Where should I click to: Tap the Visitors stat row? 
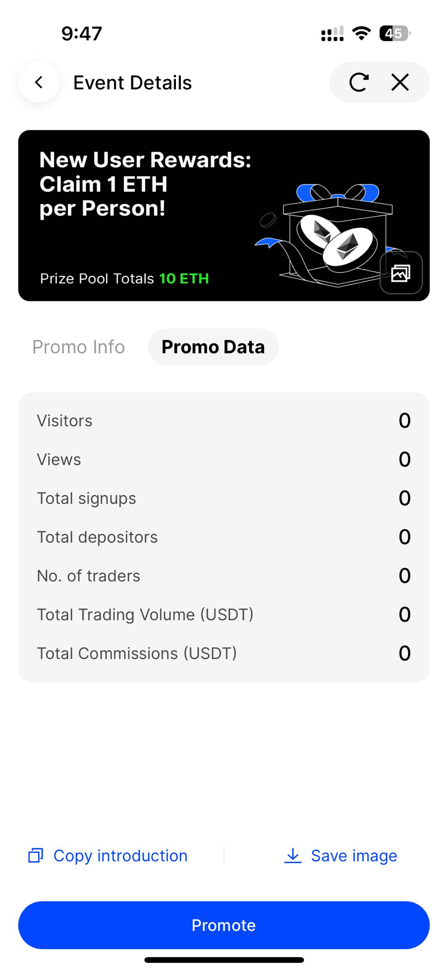[x=224, y=421]
